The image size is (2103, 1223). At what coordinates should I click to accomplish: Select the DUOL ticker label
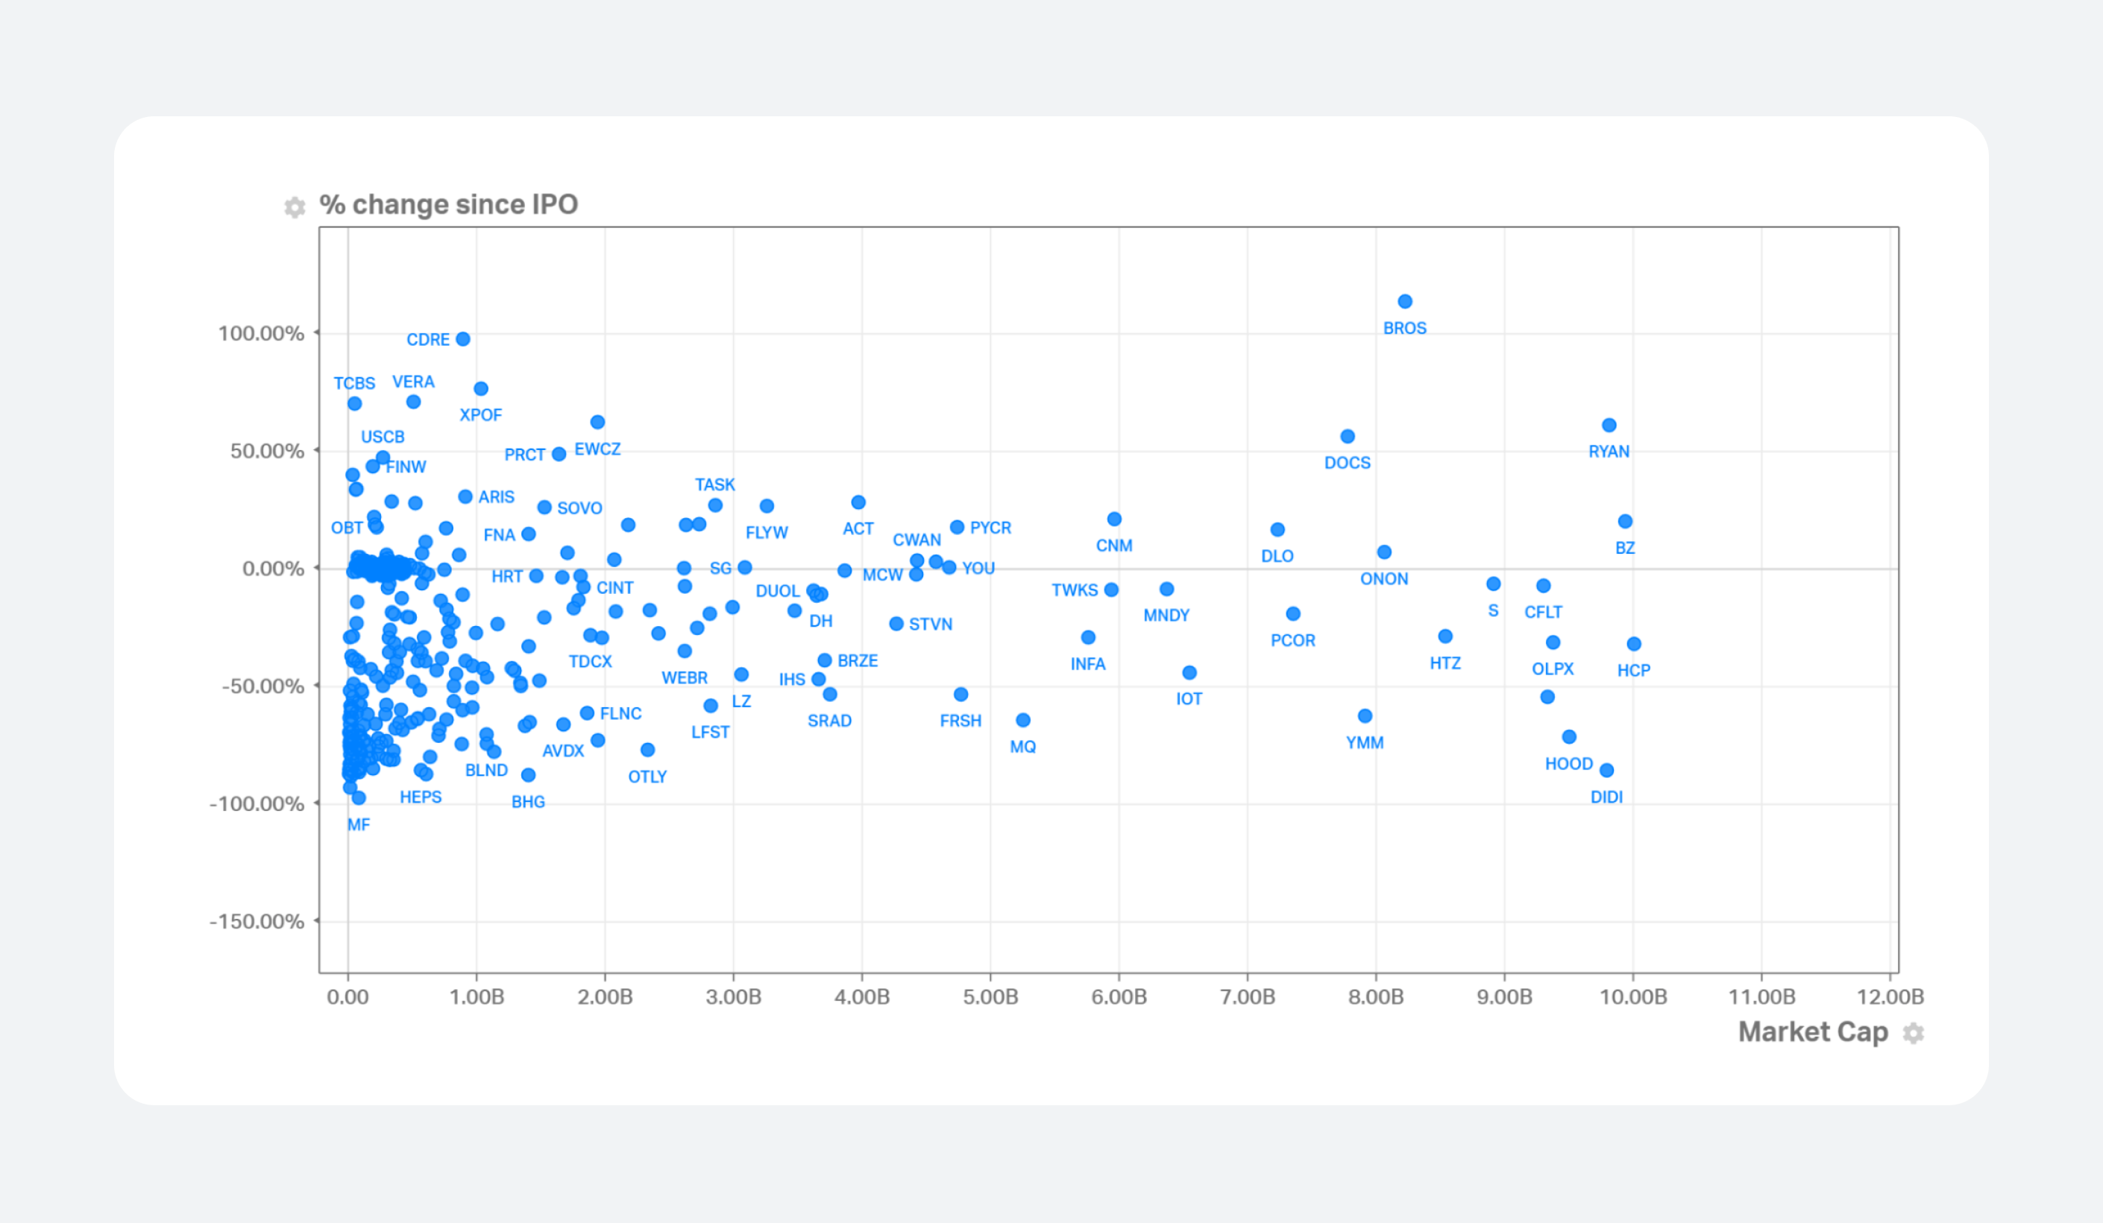777,591
